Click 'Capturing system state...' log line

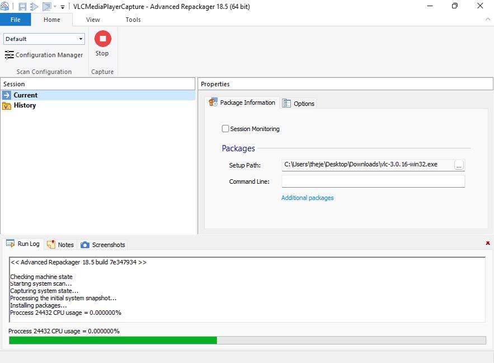(x=44, y=291)
